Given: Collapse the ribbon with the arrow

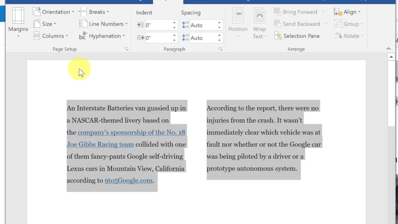Looking at the screenshot, I should coord(388,49).
